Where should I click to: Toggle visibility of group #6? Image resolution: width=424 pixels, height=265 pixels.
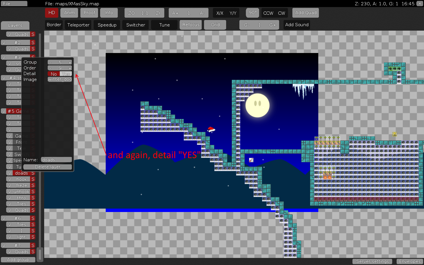(x=4, y=218)
